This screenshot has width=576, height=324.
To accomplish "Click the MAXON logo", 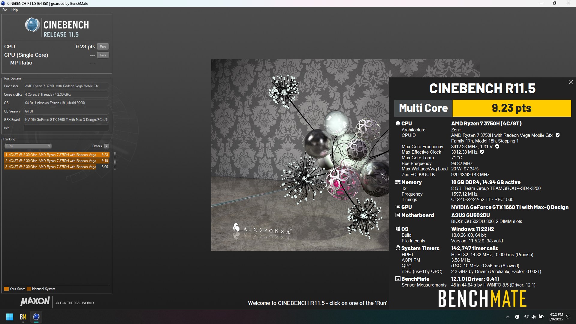I will (x=35, y=301).
